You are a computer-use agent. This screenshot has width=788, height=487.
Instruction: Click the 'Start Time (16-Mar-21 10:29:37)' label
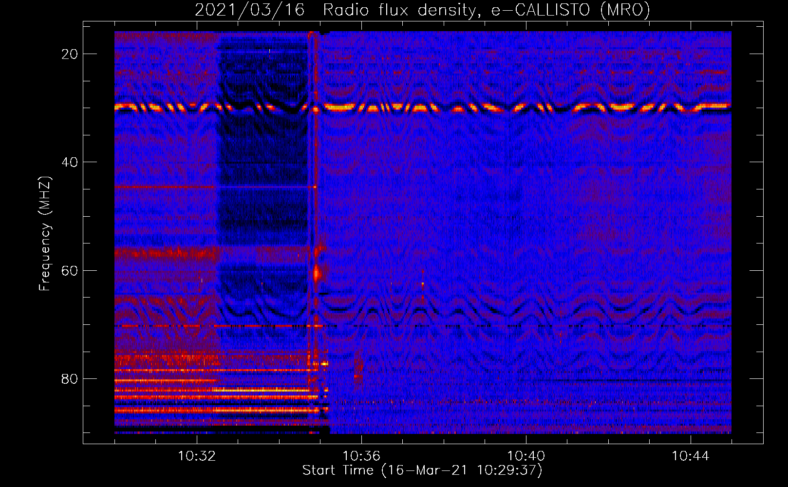click(422, 470)
